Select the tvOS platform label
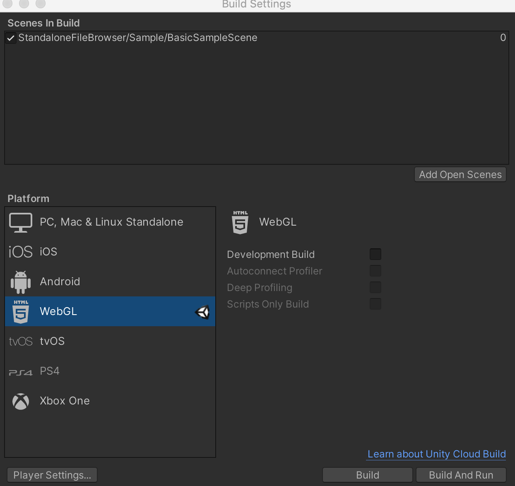This screenshot has width=515, height=486. click(52, 341)
